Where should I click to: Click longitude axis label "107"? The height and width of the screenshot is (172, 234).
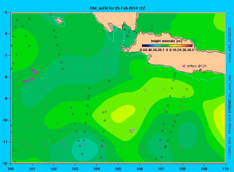(161, 169)
